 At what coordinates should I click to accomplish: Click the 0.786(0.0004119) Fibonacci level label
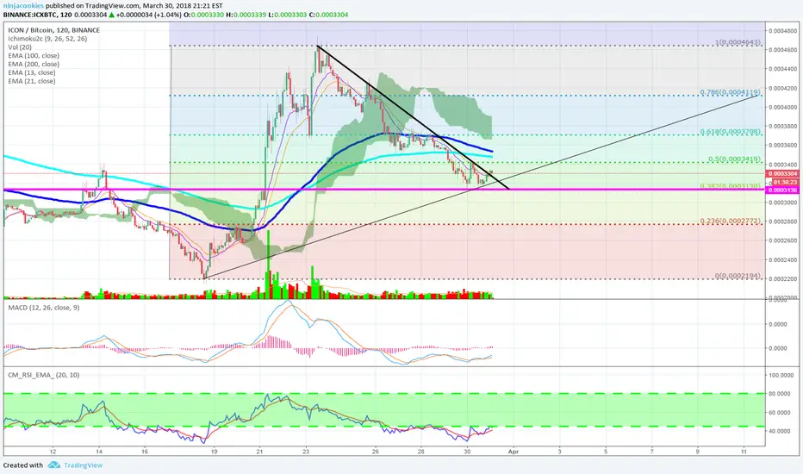point(731,92)
